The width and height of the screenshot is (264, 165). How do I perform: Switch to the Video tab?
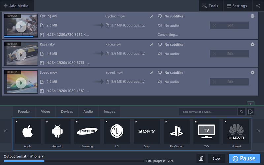click(x=45, y=111)
